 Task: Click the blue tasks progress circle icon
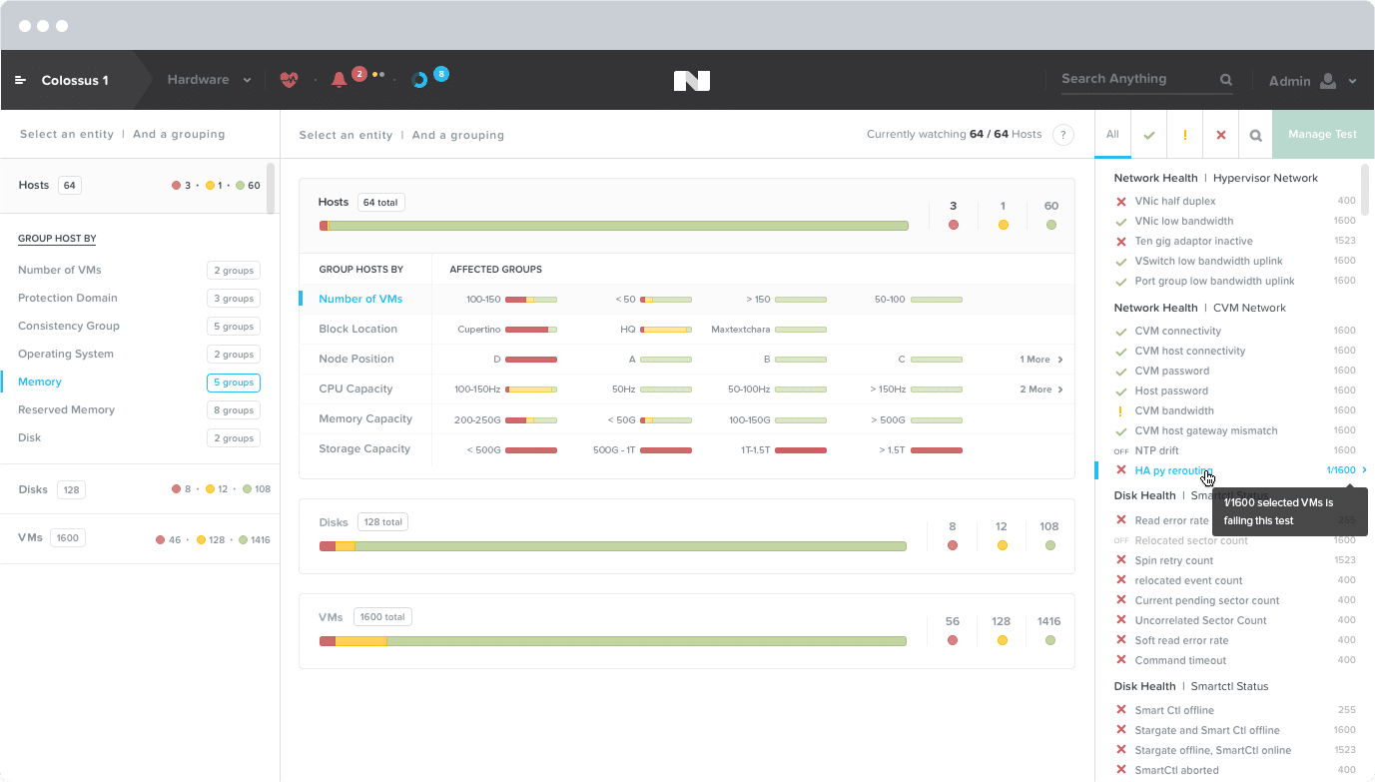click(419, 80)
